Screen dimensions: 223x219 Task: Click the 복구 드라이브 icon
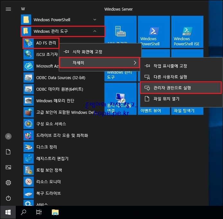coord(29,193)
